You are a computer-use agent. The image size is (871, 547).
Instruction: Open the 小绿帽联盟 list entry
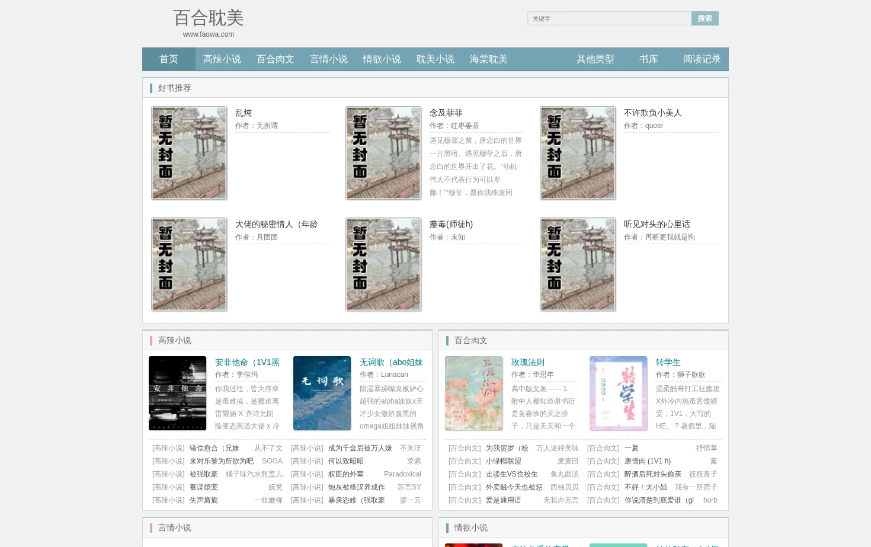504,461
